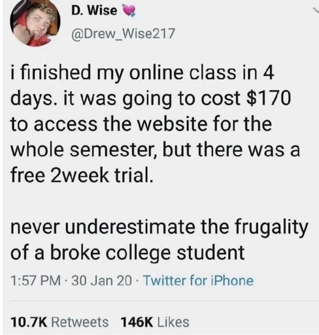Click the heart emoji beside D. Wise
Screen dimensions: 319x335
(129, 10)
